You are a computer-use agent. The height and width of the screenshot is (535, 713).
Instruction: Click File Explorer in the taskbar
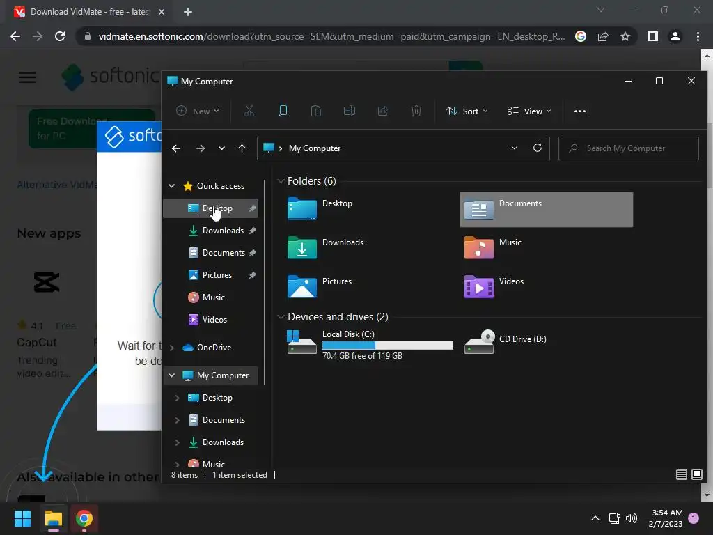(x=53, y=518)
